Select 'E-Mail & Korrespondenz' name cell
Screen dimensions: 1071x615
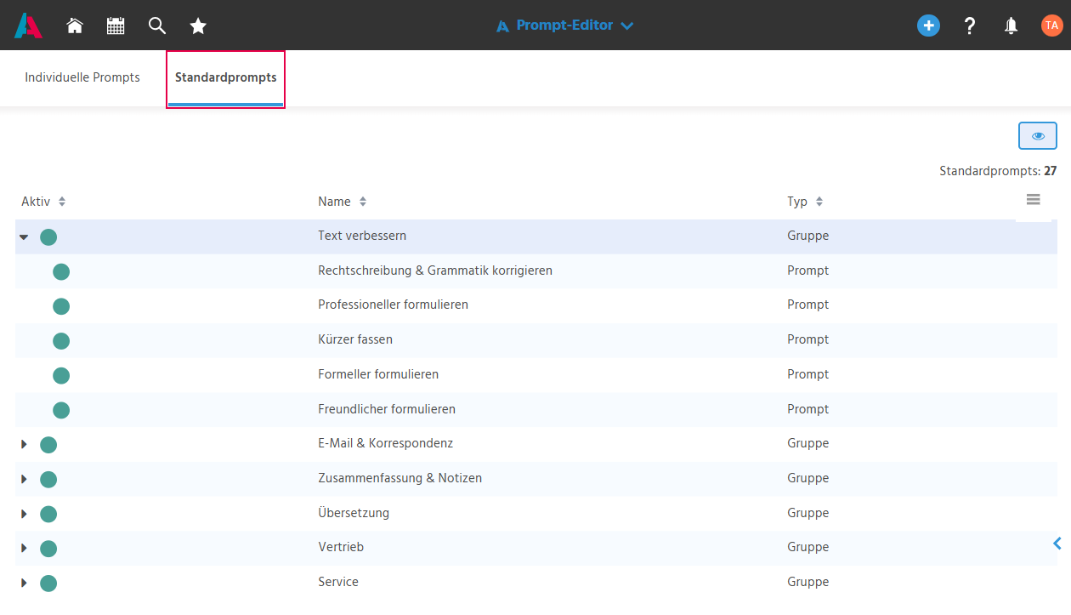click(385, 443)
